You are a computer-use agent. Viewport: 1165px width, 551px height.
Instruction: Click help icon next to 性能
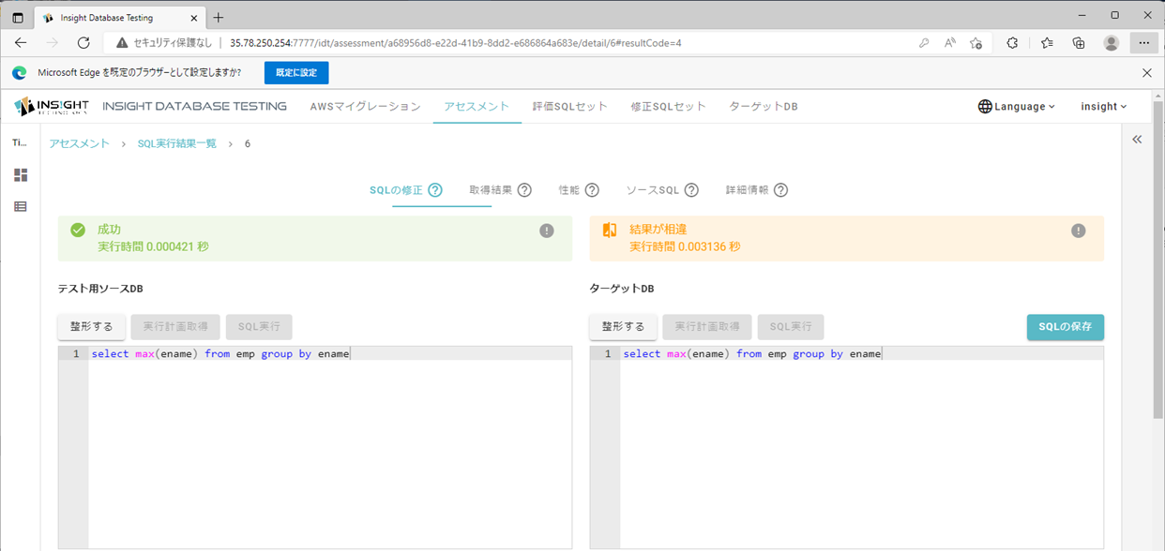(592, 190)
